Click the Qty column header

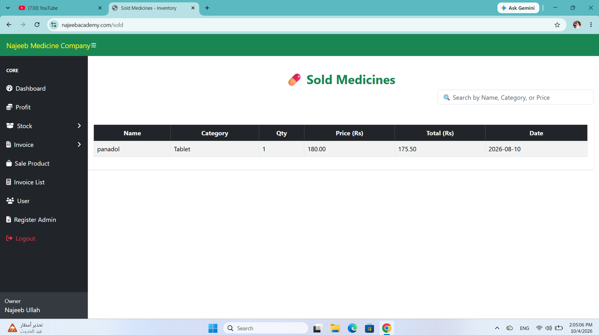[282, 133]
